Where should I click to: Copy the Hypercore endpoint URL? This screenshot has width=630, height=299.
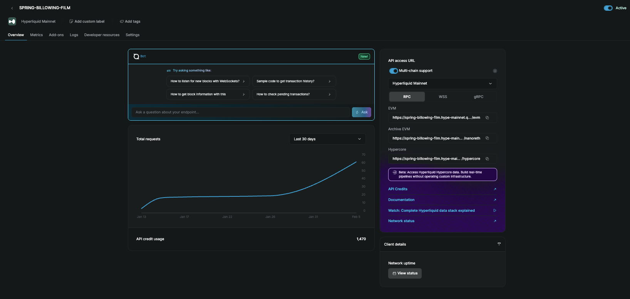tap(487, 159)
